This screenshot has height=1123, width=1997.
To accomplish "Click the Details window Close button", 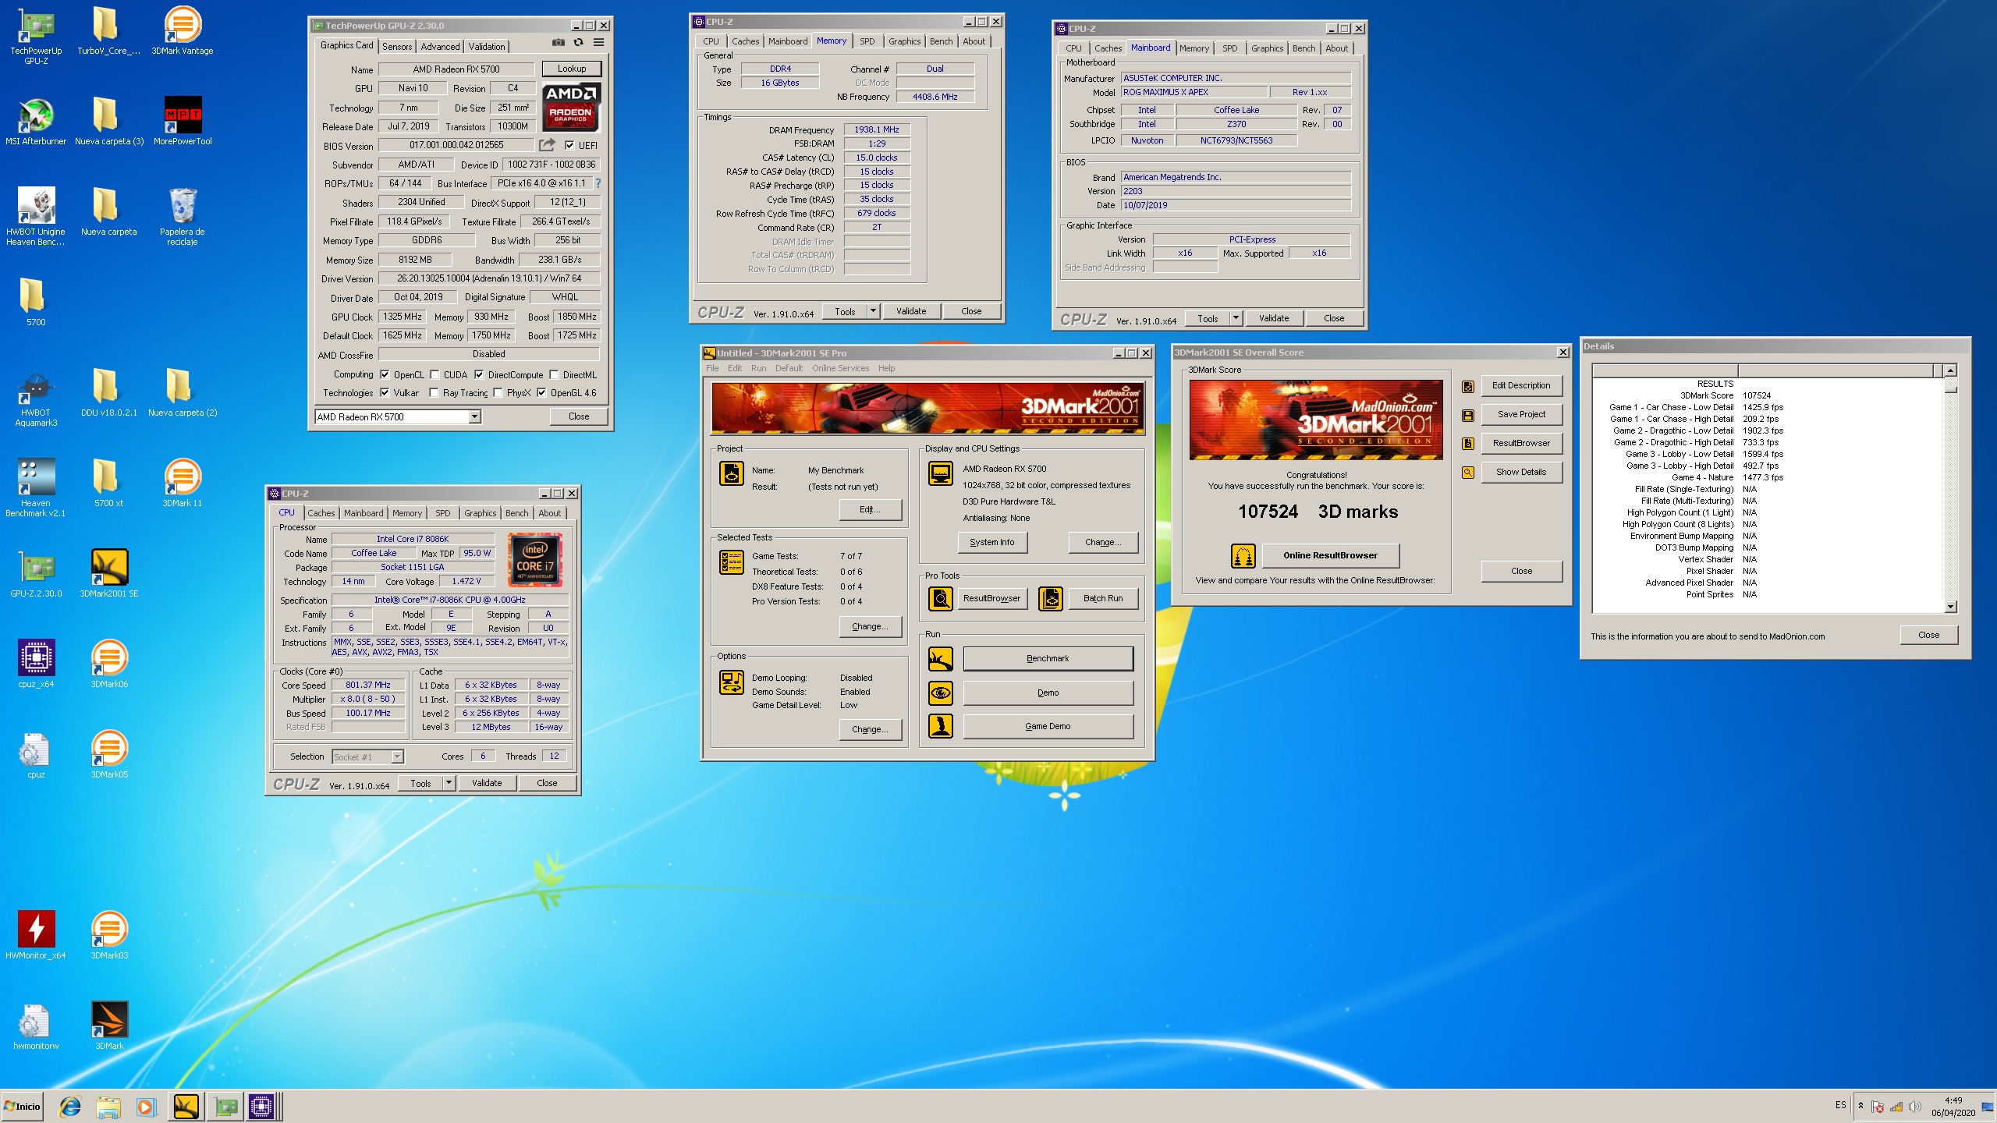I will coord(1928,635).
